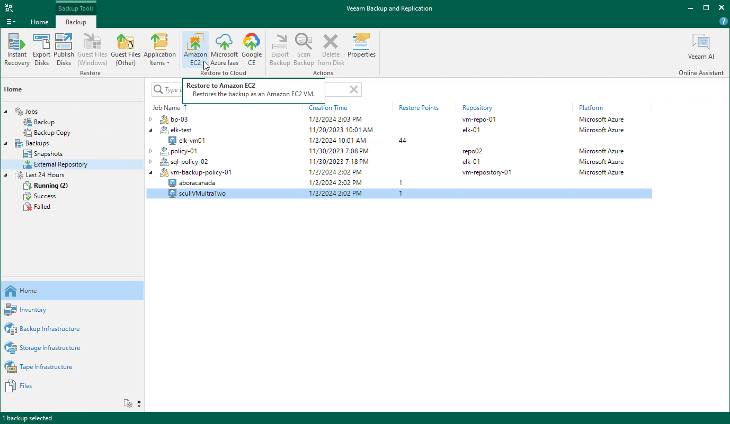Select Snapshots in the tree
The width and height of the screenshot is (730, 424).
(x=48, y=154)
